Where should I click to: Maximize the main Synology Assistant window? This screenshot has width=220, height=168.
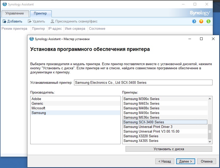point(195,4)
